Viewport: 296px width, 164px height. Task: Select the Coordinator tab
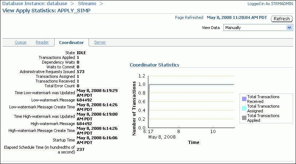point(71,43)
